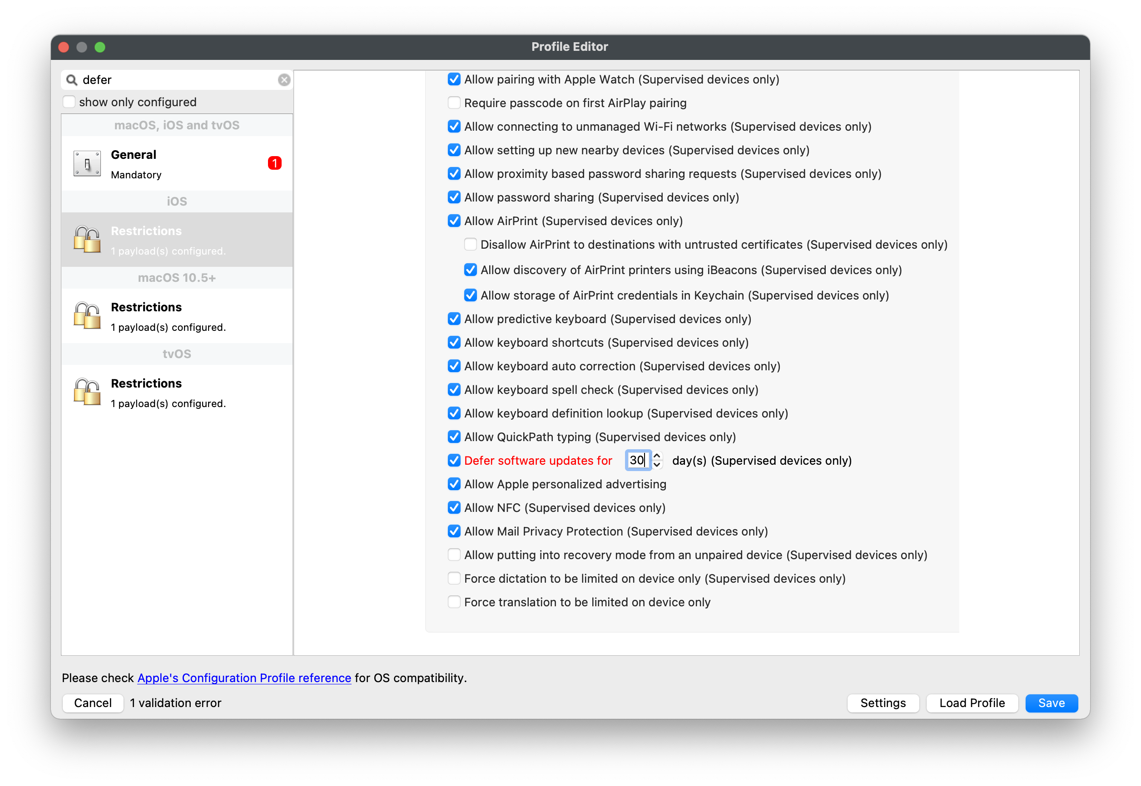
Task: Click the search magnifier icon
Action: [72, 80]
